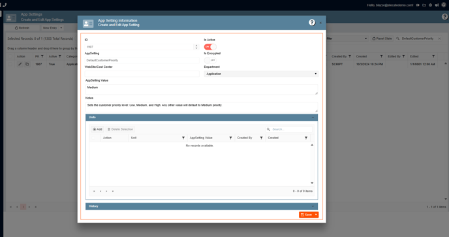Click the phone icon in the top bar
The height and width of the screenshot is (237, 449).
5,5
